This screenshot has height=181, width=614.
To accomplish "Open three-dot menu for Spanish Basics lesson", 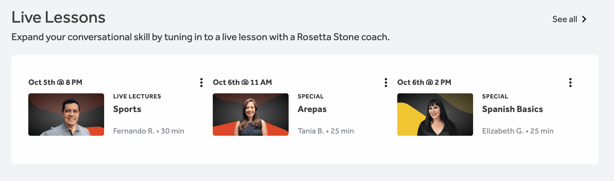I will click(570, 83).
